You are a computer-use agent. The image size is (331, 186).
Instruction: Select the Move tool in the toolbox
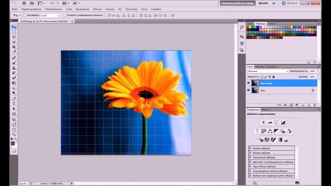[14, 27]
